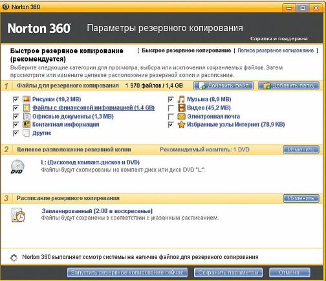Viewport: 326px width, 281px height.
Task: Click Запланированный (2:00 в воскресенье) link
Action: click(97, 211)
